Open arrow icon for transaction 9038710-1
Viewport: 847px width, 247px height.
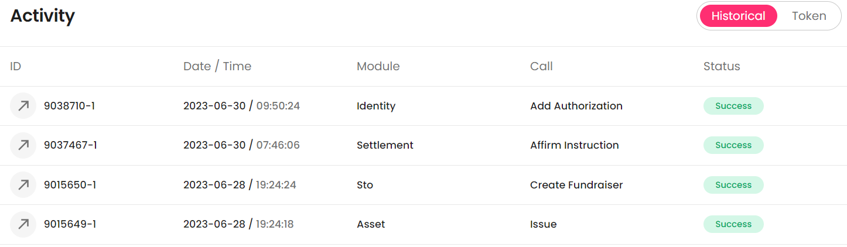(x=23, y=106)
